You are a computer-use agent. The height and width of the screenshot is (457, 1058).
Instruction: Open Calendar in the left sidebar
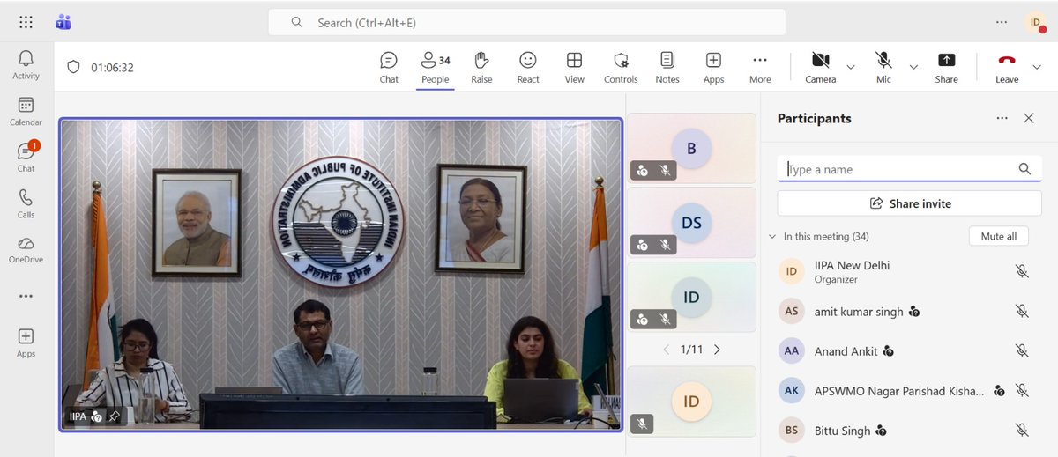click(26, 111)
